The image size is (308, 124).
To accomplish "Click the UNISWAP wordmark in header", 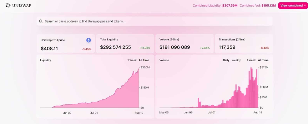I will click(22, 6).
